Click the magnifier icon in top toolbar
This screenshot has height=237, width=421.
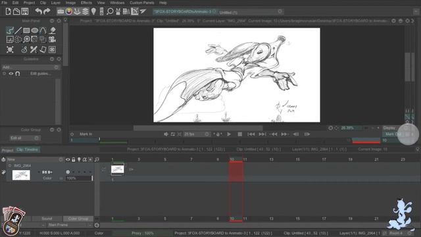110,12
